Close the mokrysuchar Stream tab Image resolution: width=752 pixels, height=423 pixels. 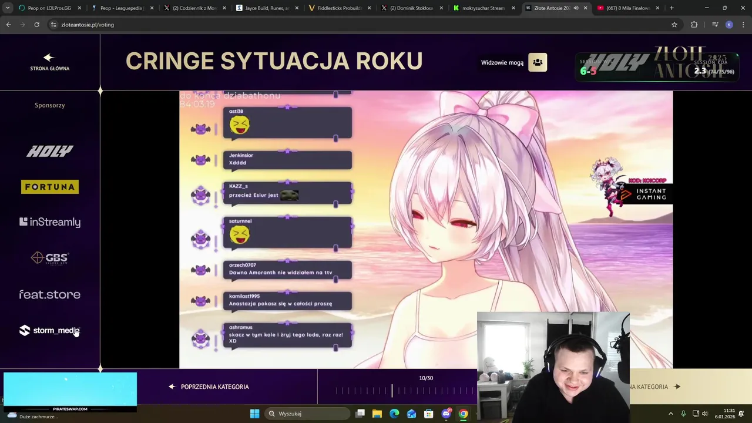[513, 8]
